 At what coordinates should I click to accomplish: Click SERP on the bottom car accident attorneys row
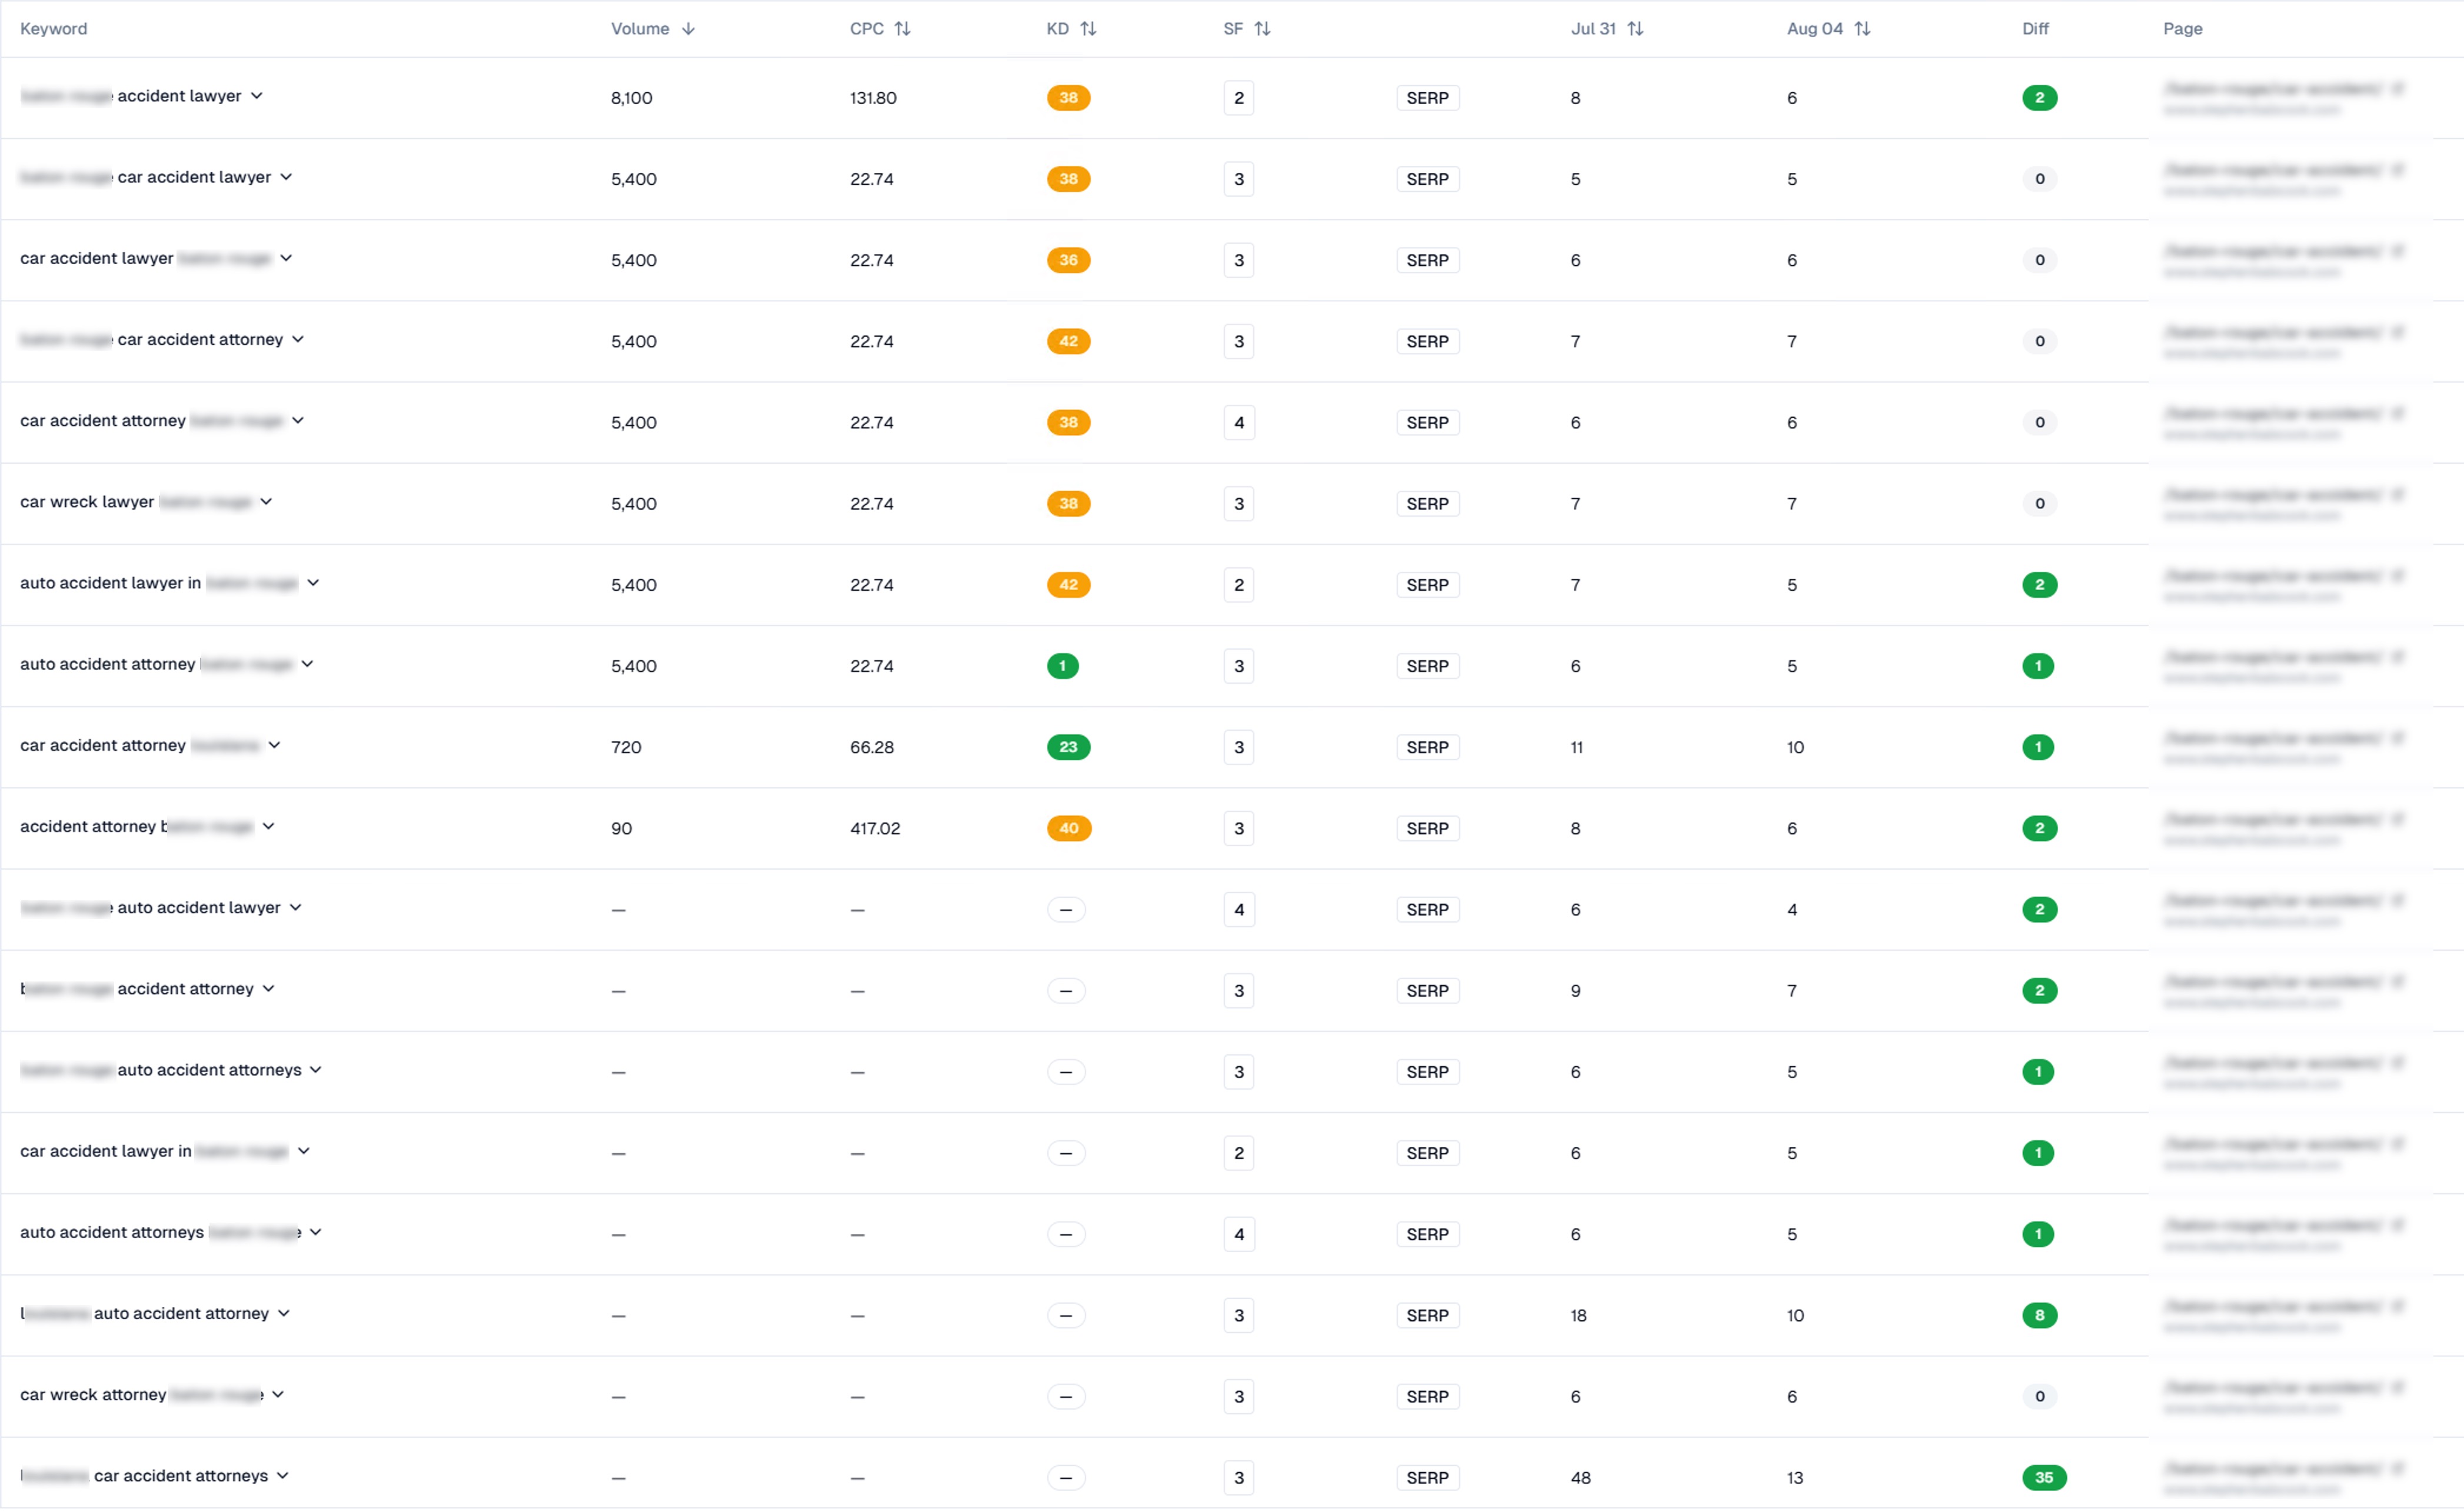click(x=1428, y=1477)
